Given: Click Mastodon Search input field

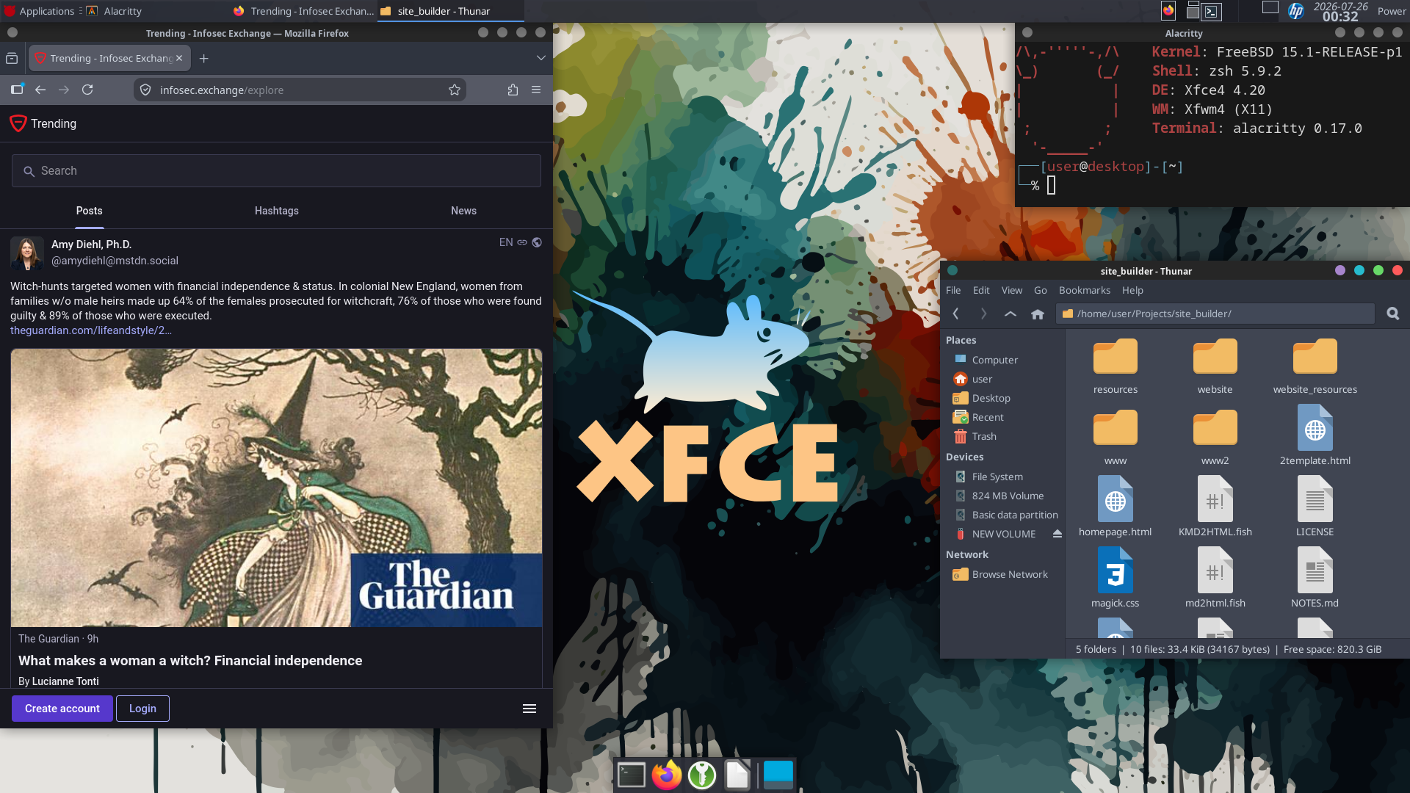Looking at the screenshot, I should coord(276,170).
